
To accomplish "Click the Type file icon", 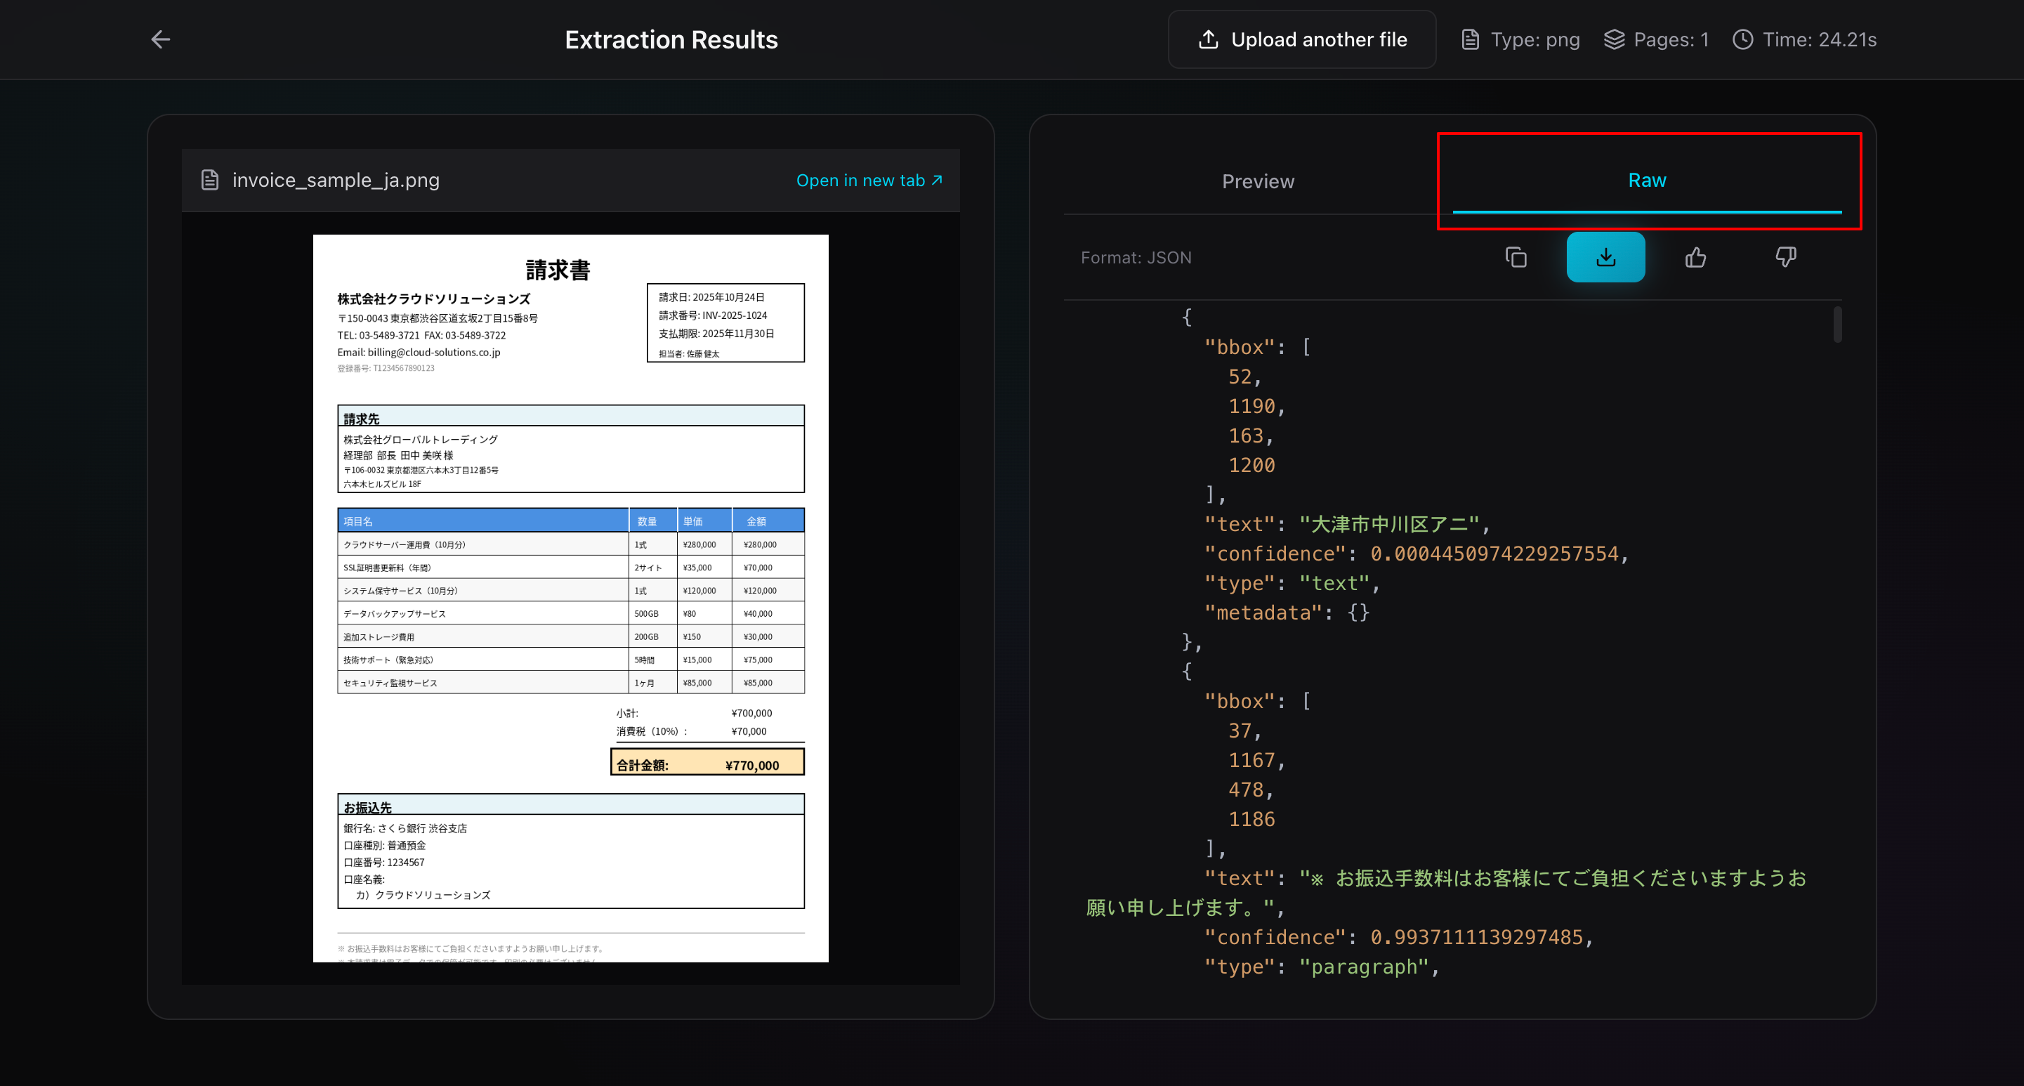I will (x=1470, y=39).
